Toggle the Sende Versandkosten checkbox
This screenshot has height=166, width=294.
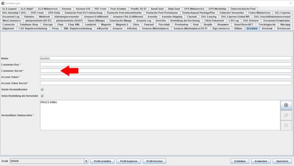click(x=42, y=90)
